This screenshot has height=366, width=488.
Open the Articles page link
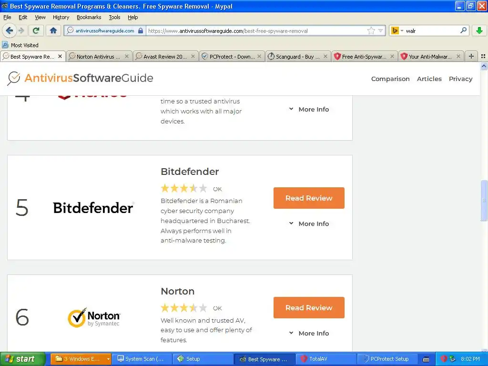pos(429,79)
